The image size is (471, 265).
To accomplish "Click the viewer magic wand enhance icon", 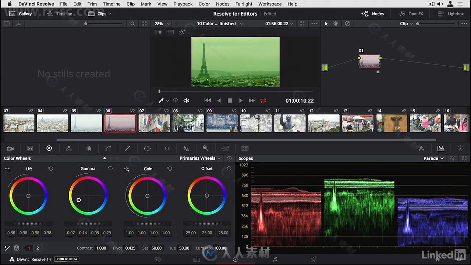I will [x=182, y=32].
